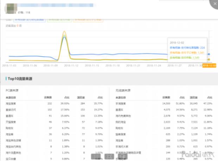This screenshot has width=218, height=161.
Task: Open the blurred blue product title link
Action: click(55, 5)
